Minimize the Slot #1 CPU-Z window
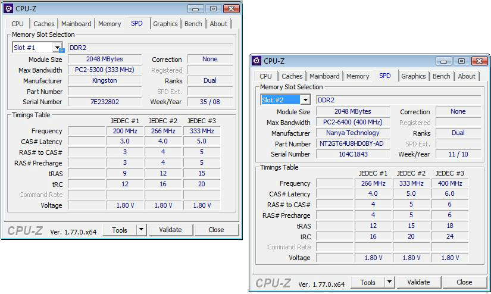 196,9
